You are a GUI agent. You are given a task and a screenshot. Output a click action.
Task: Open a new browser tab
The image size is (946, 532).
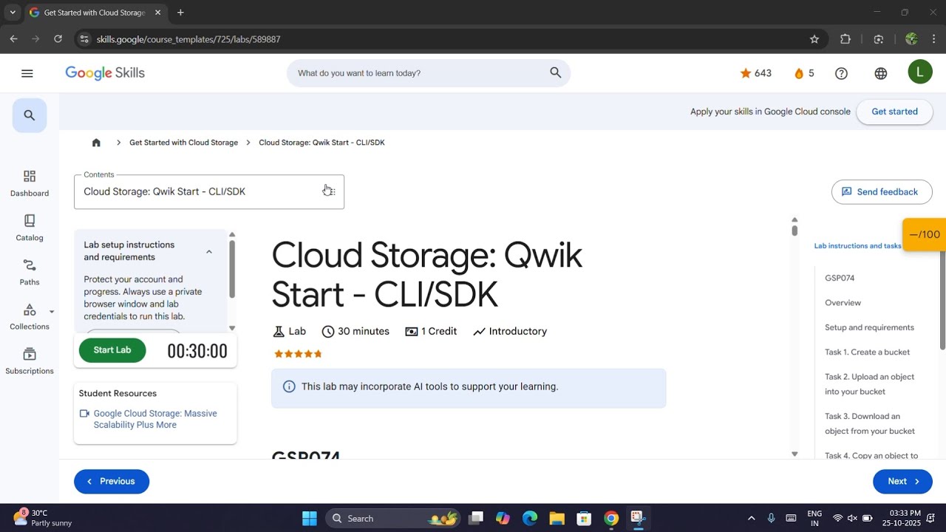coord(180,13)
